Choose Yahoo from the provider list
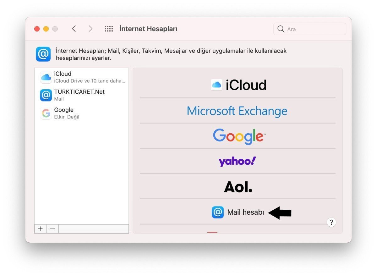 237,161
